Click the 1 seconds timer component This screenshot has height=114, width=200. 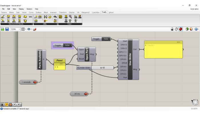click(28, 82)
